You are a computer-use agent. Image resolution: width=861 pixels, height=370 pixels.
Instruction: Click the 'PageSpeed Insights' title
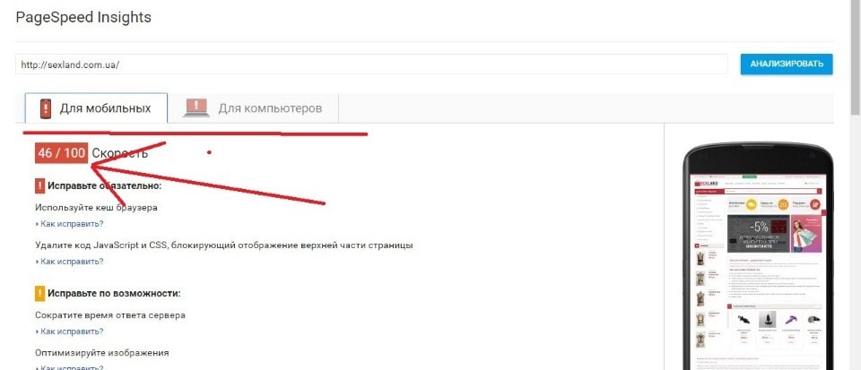click(x=83, y=18)
